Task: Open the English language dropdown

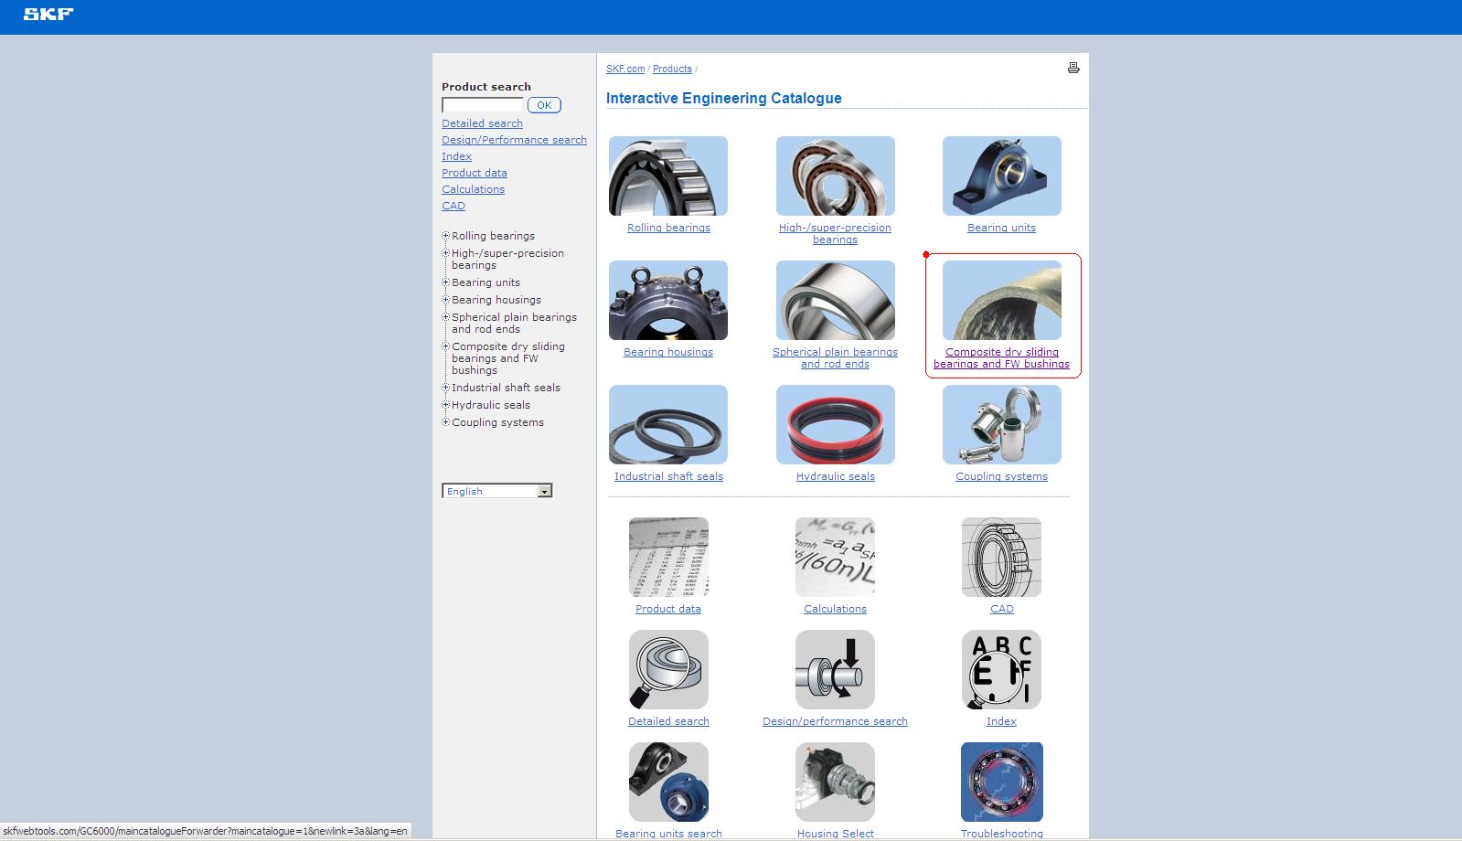Action: [x=544, y=492]
